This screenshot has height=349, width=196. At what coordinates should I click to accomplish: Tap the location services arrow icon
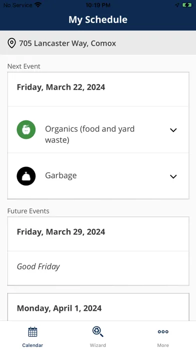tap(177, 5)
